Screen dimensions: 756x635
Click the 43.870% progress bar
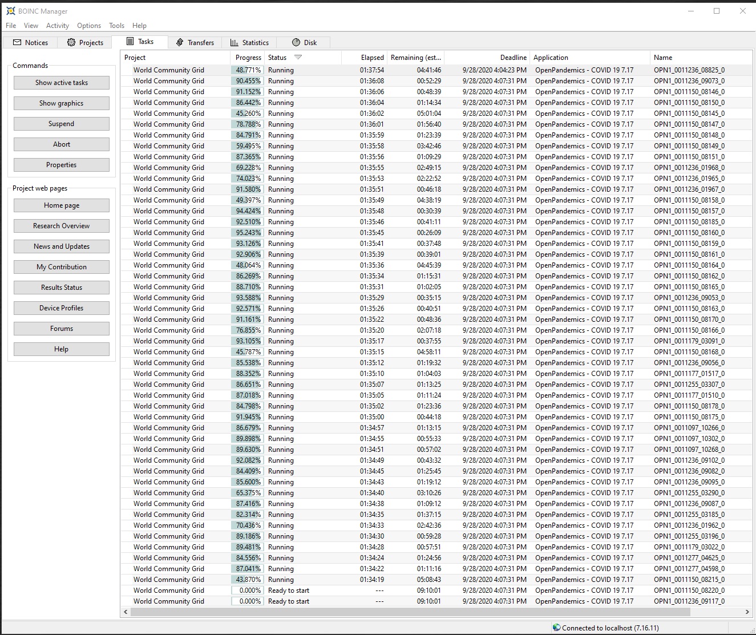248,580
